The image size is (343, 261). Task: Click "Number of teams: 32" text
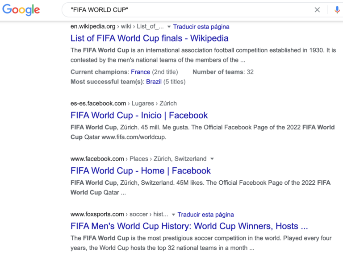coord(223,72)
